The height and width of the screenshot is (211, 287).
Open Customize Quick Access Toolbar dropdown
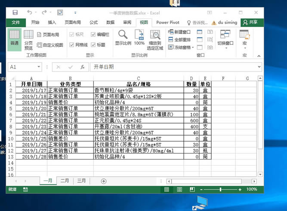[75, 12]
